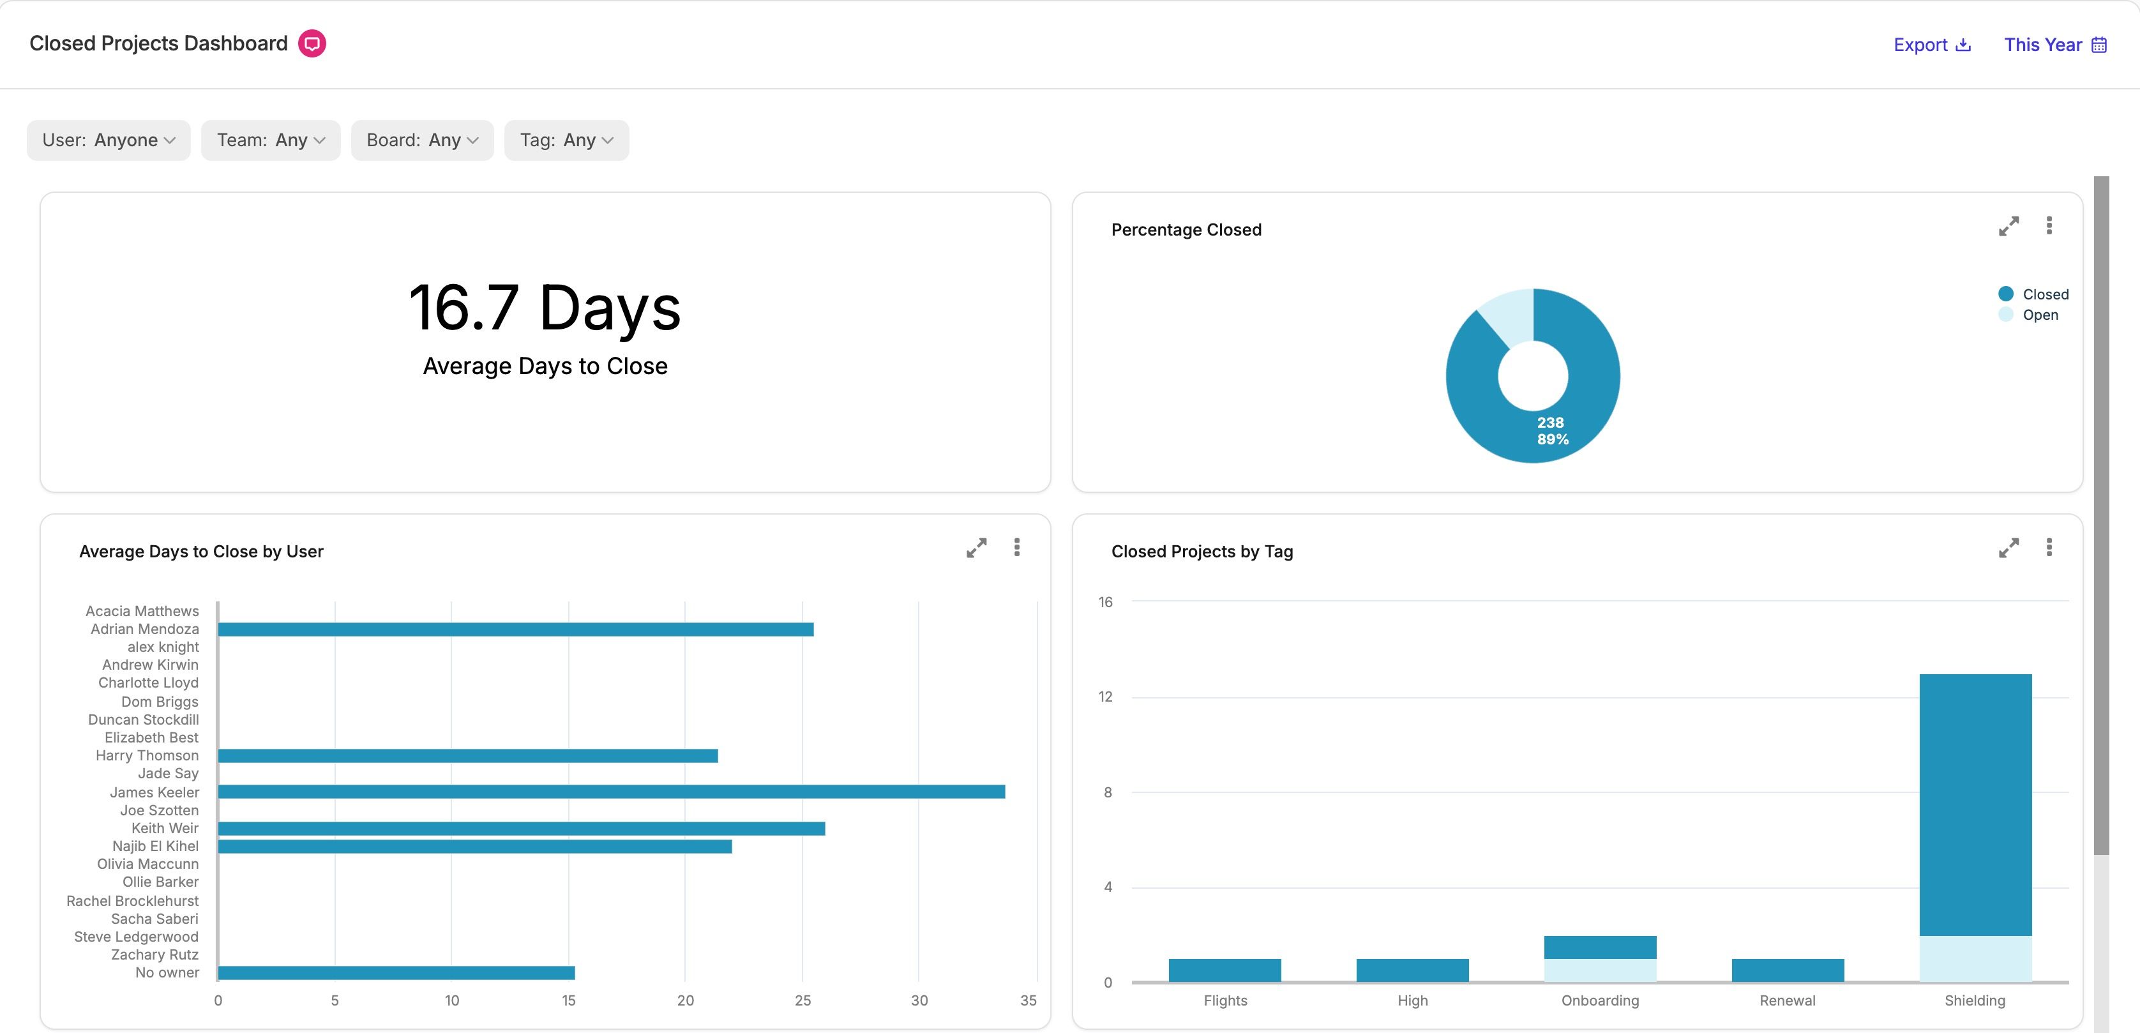Open the Team: Any filter dropdown

(271, 140)
